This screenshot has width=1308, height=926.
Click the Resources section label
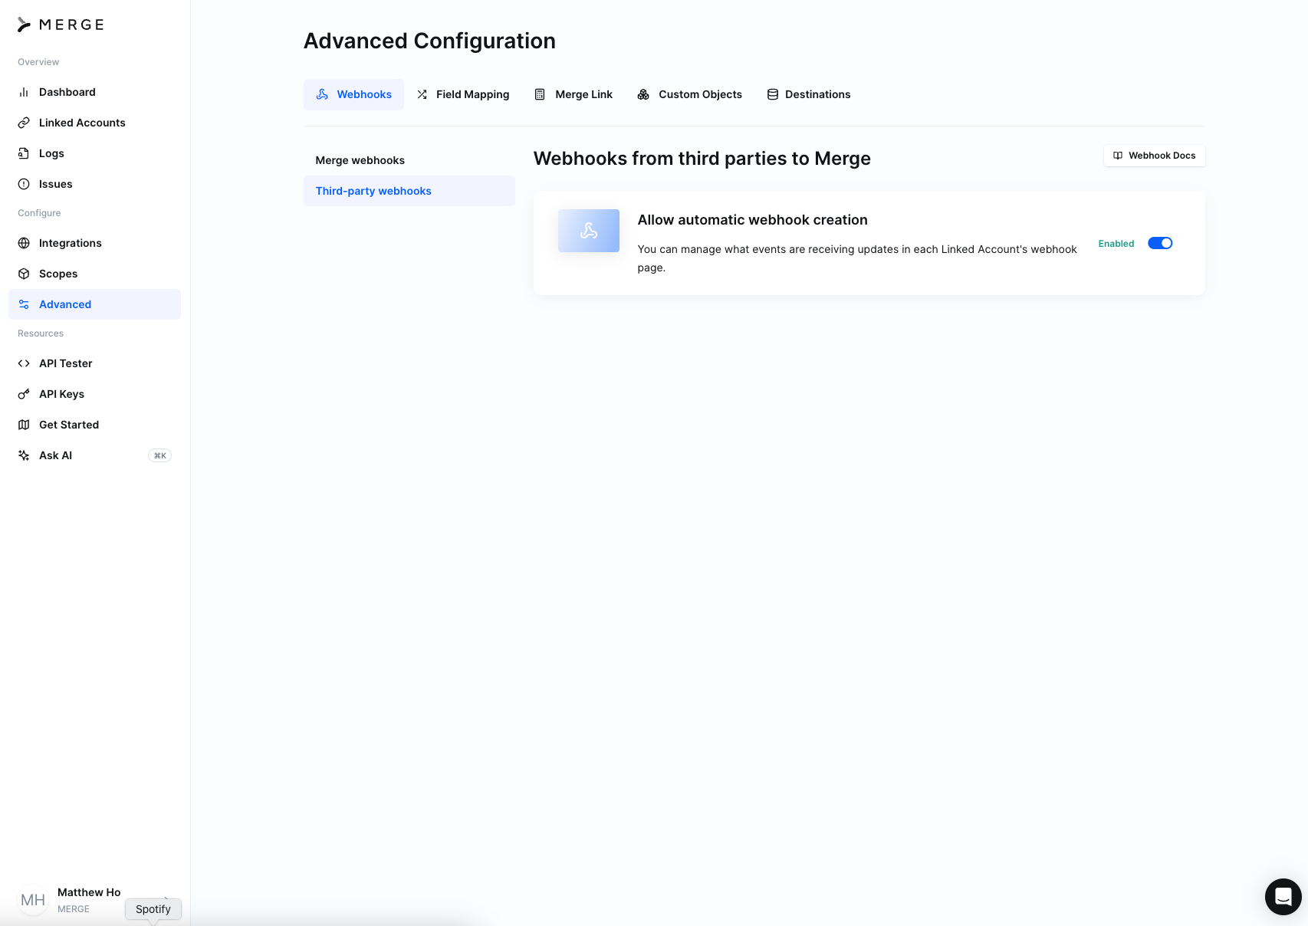tap(41, 333)
